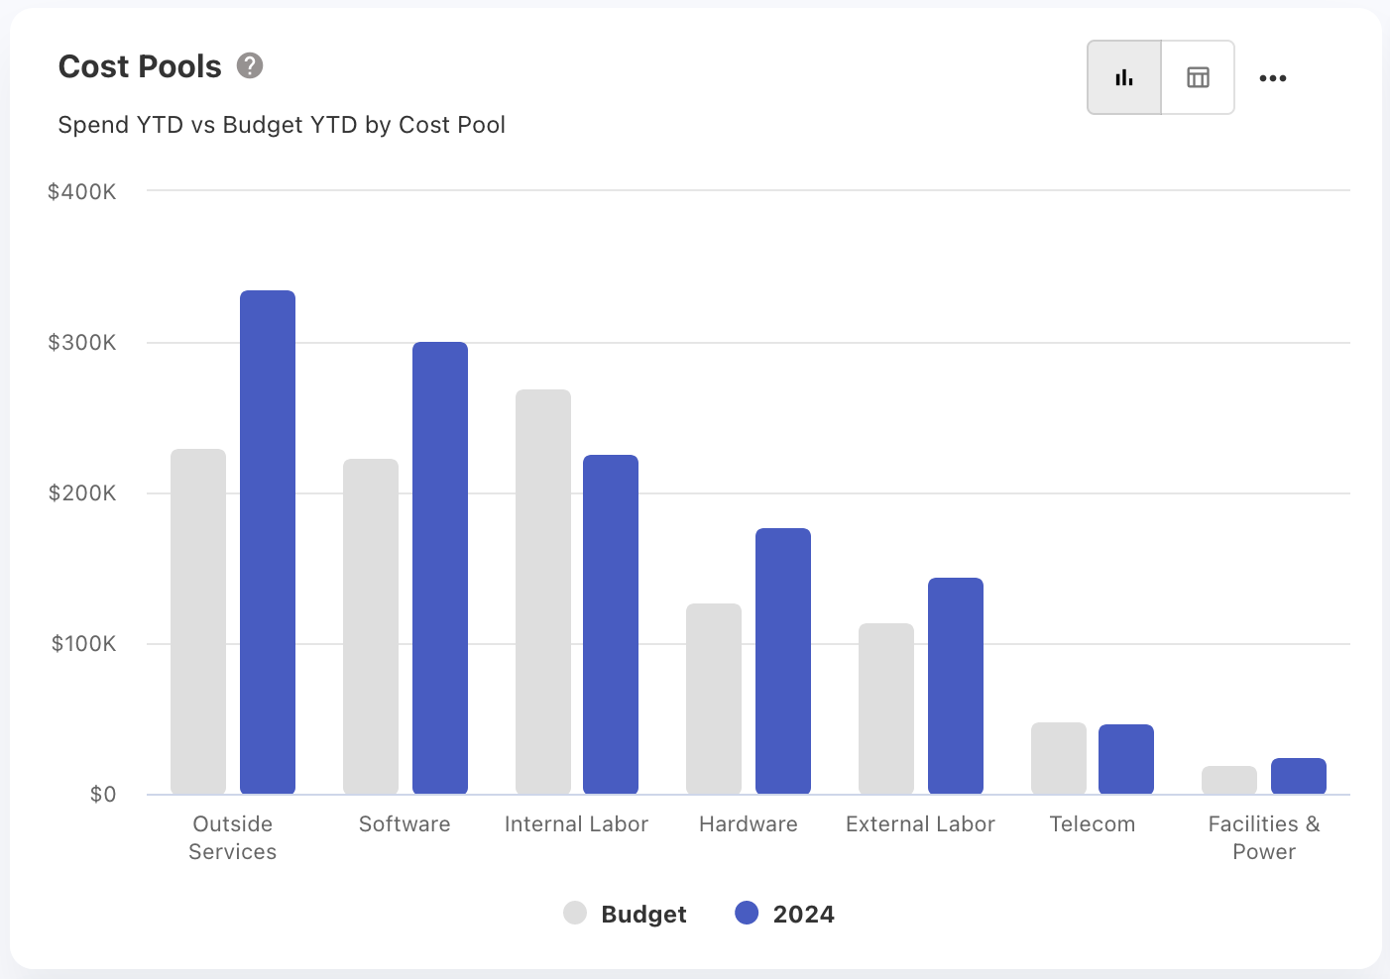Click the Outside Services 2024 blue bar

tap(268, 542)
